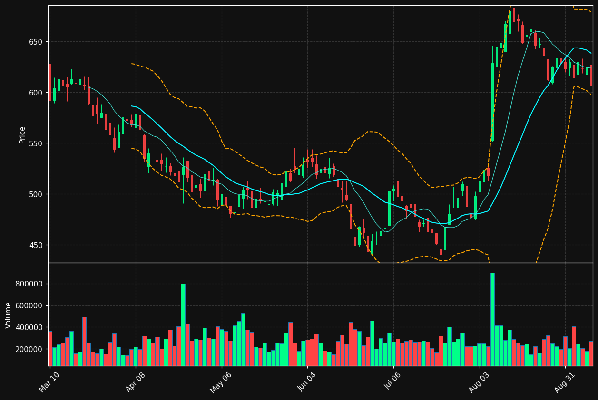Click the green volume bar reaching 800000 in April
Screen dimensions: 598x400
pos(183,325)
